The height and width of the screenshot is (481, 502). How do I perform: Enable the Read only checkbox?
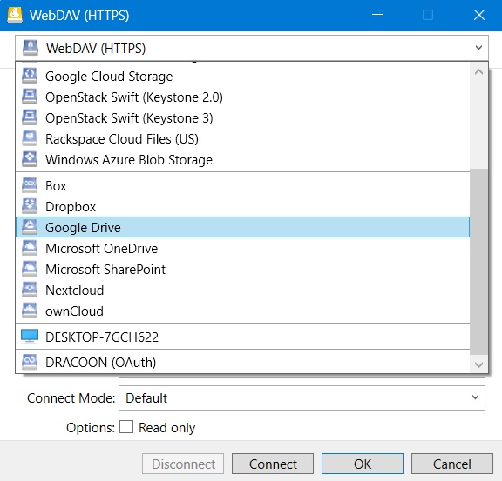pyautogui.click(x=126, y=427)
